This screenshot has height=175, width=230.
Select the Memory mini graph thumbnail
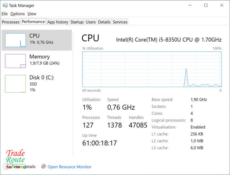tap(15, 61)
